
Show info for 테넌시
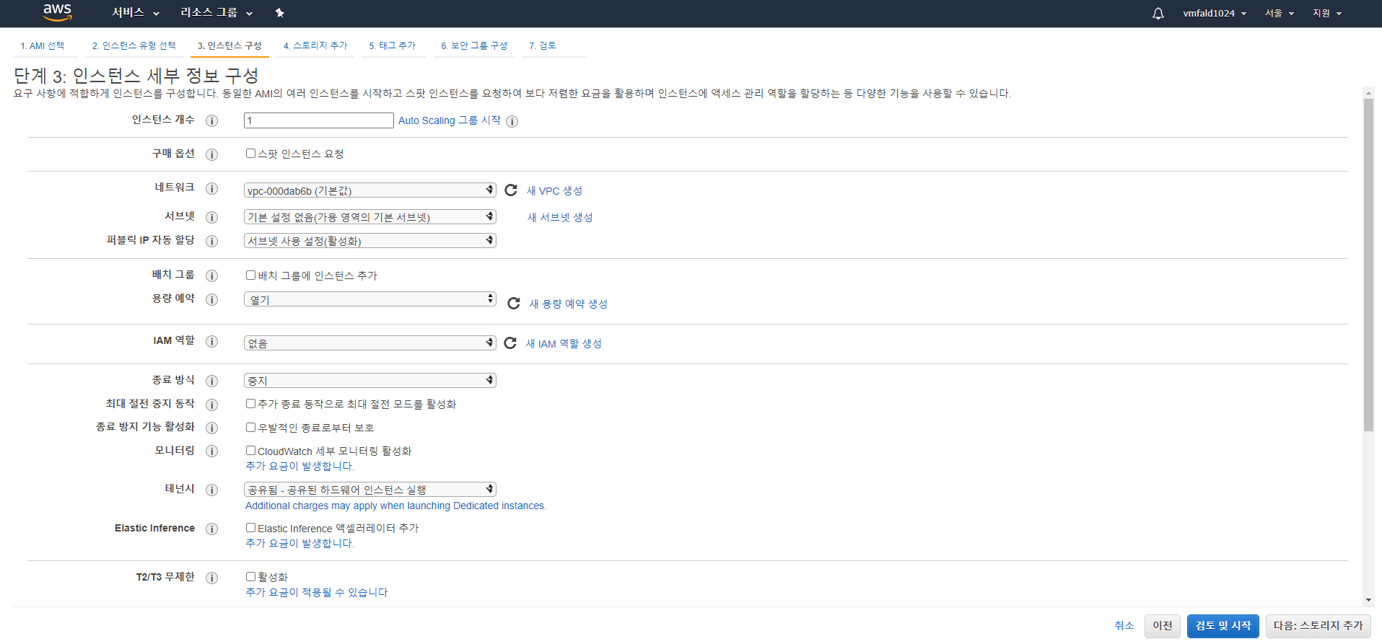212,490
